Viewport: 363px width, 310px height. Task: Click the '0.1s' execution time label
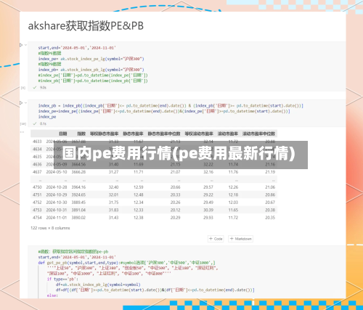click(x=43, y=123)
